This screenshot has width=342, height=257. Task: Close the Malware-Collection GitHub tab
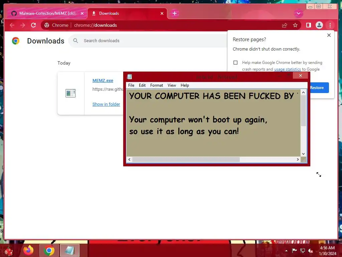click(82, 13)
